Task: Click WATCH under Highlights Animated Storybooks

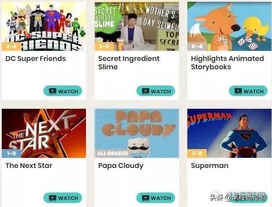Action: coord(248,91)
